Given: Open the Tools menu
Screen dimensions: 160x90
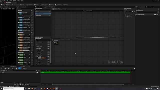Looking at the screenshot, I should [x=18, y=1].
